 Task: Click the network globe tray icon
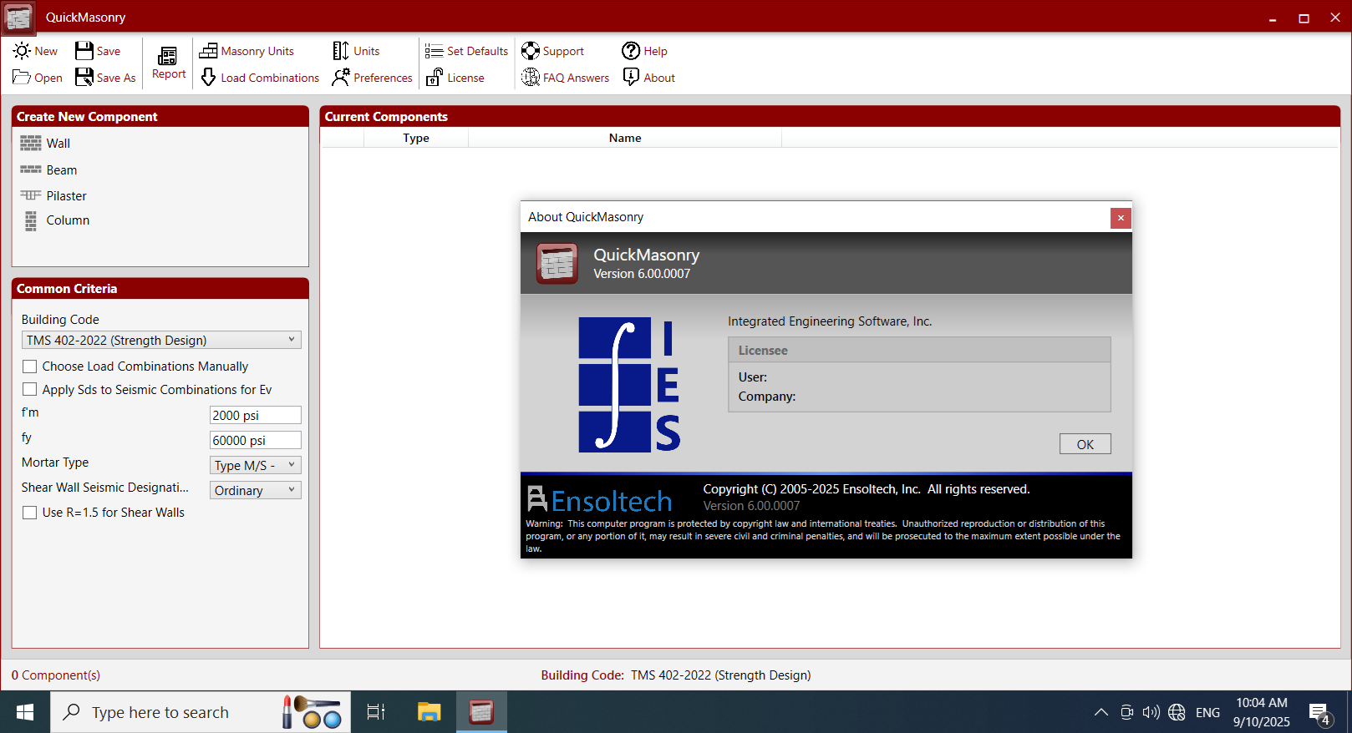[x=1177, y=712]
